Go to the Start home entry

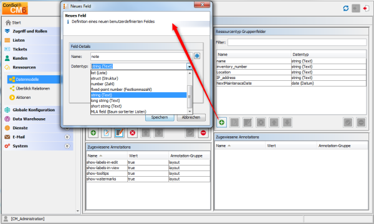pyautogui.click(x=13, y=22)
